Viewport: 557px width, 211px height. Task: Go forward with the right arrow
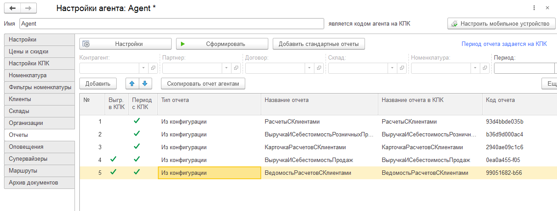[x=28, y=8]
